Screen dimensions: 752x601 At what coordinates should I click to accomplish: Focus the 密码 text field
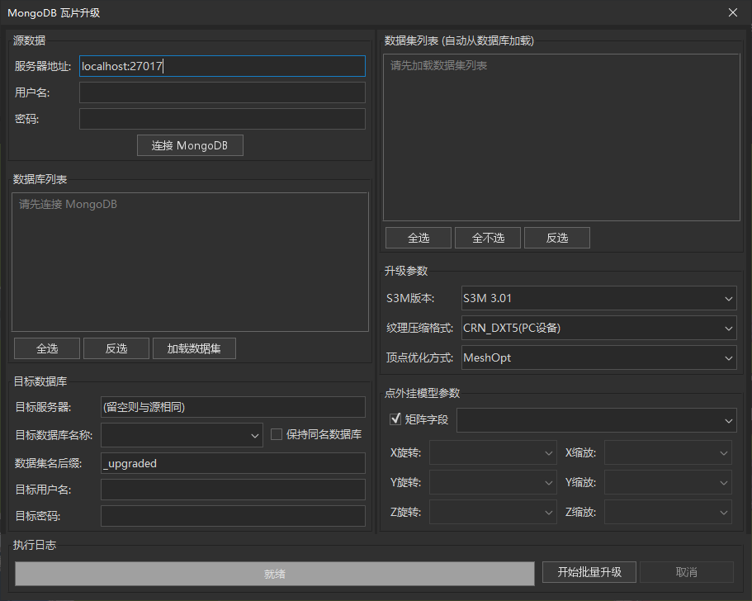[x=222, y=119]
